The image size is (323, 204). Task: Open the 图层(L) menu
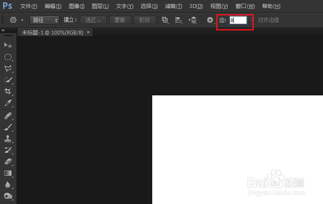(100, 6)
